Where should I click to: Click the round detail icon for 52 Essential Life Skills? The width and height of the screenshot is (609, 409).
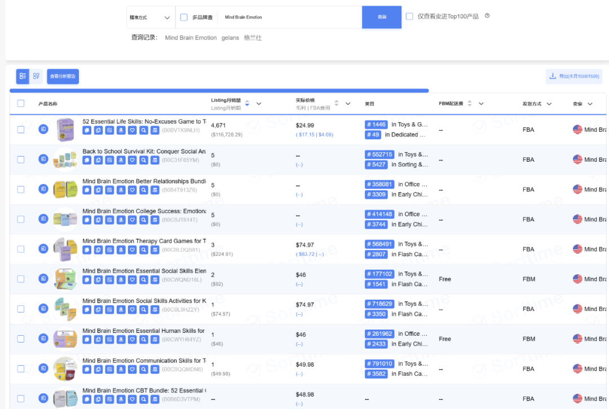pyautogui.click(x=43, y=129)
